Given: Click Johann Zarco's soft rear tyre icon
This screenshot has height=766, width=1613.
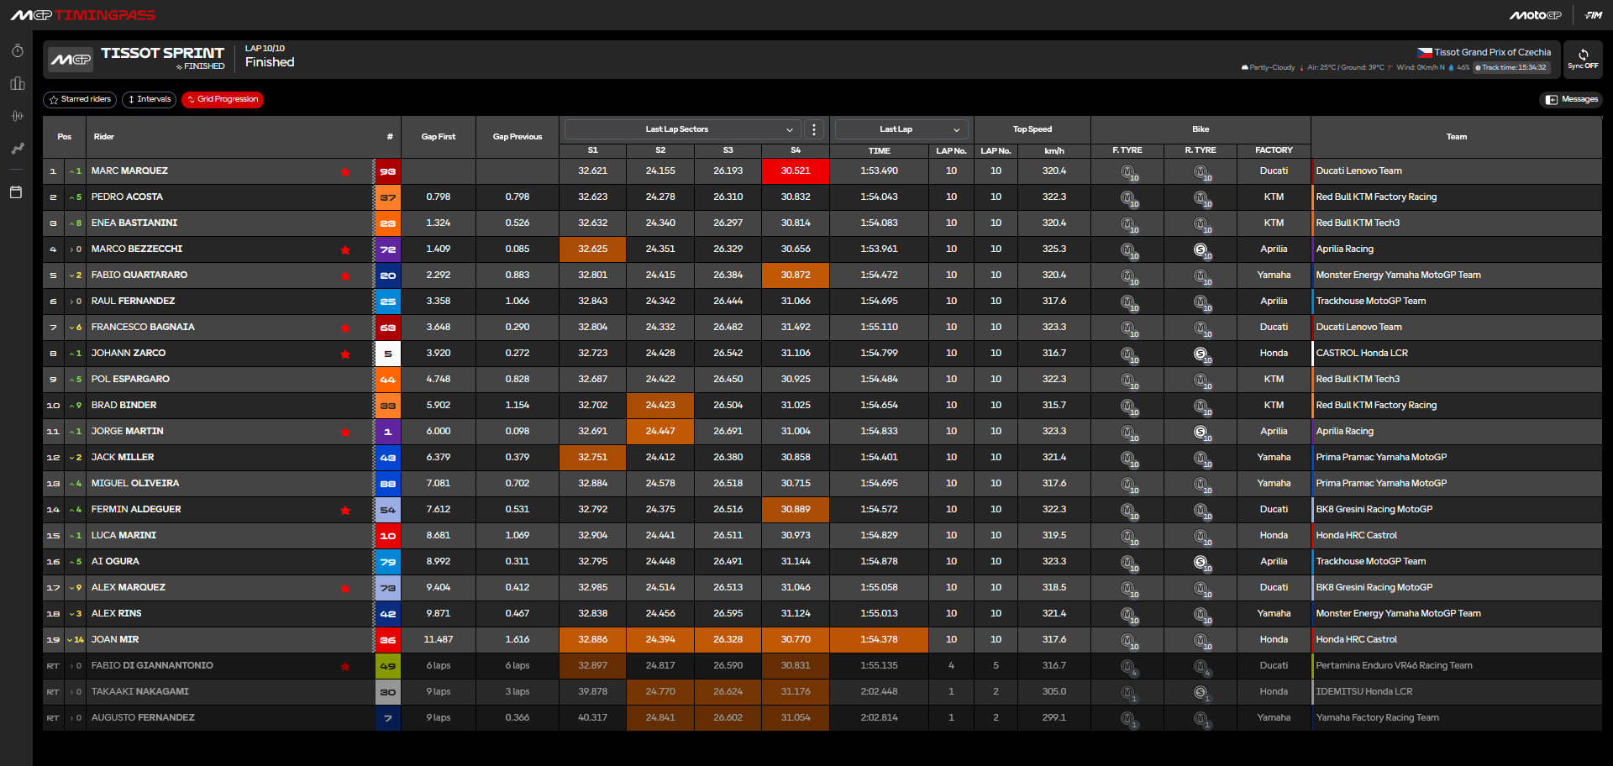Looking at the screenshot, I should (x=1201, y=354).
